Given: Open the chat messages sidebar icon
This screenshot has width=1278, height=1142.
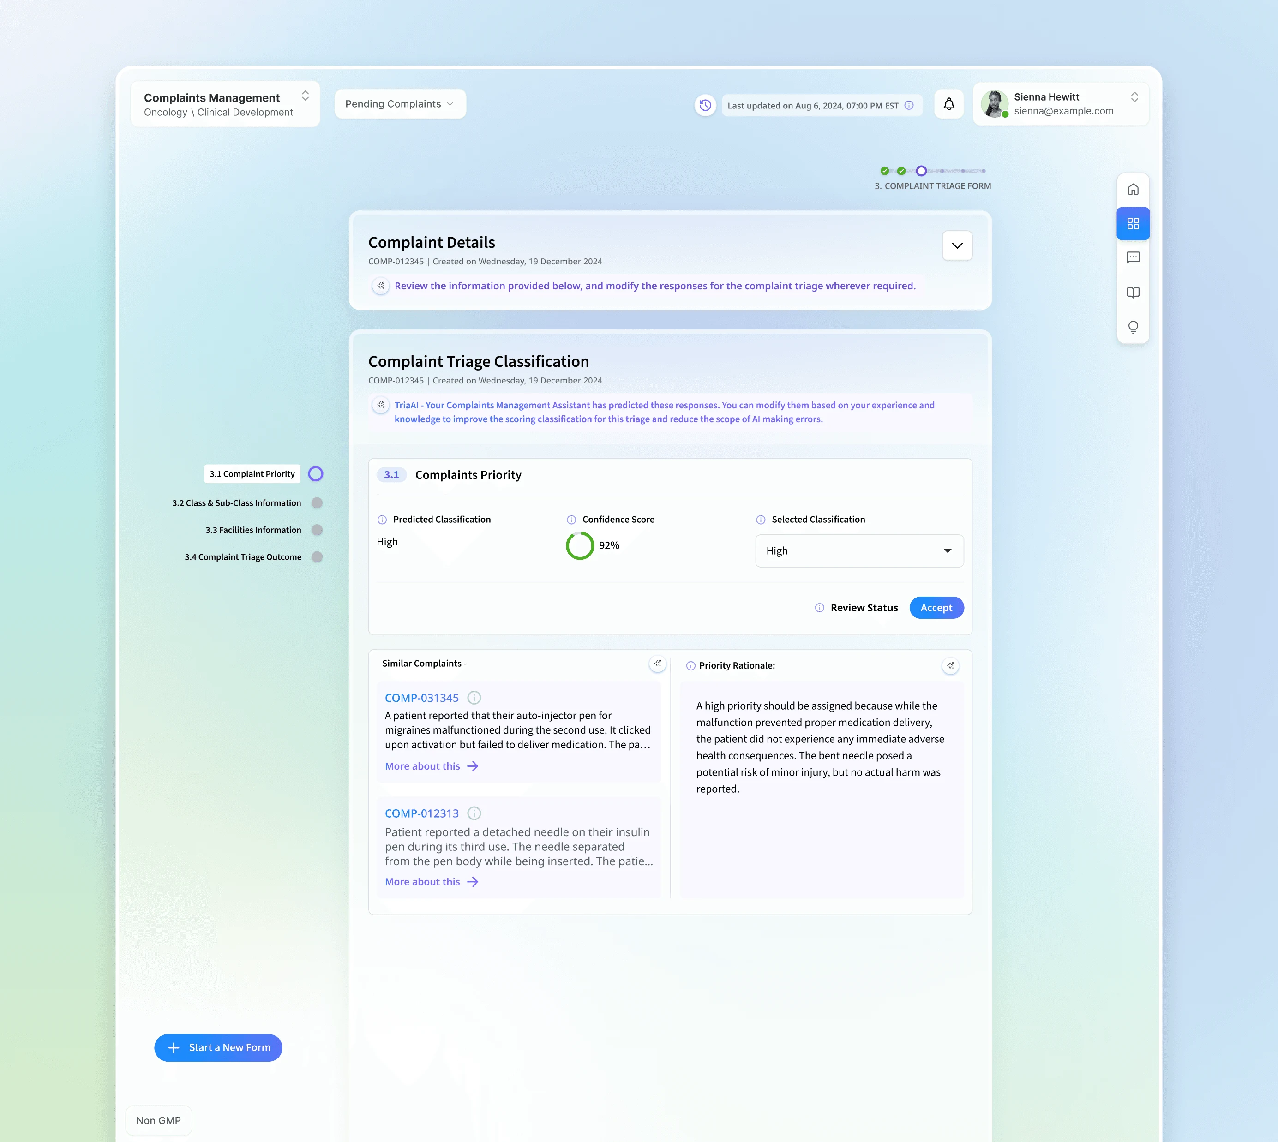Looking at the screenshot, I should point(1133,258).
